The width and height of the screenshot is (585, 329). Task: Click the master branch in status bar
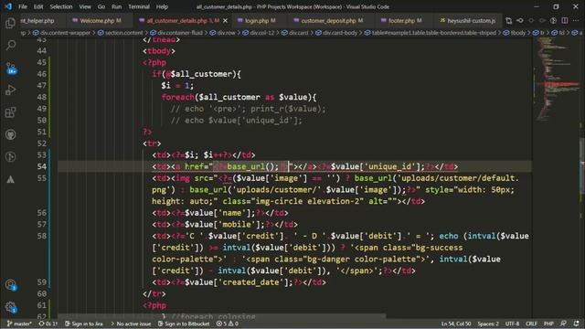[19, 324]
